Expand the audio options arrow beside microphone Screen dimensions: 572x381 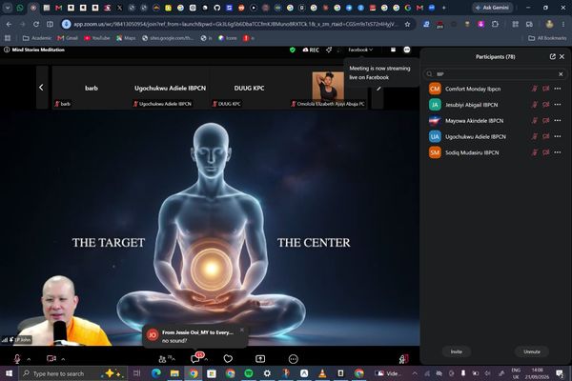tap(29, 359)
